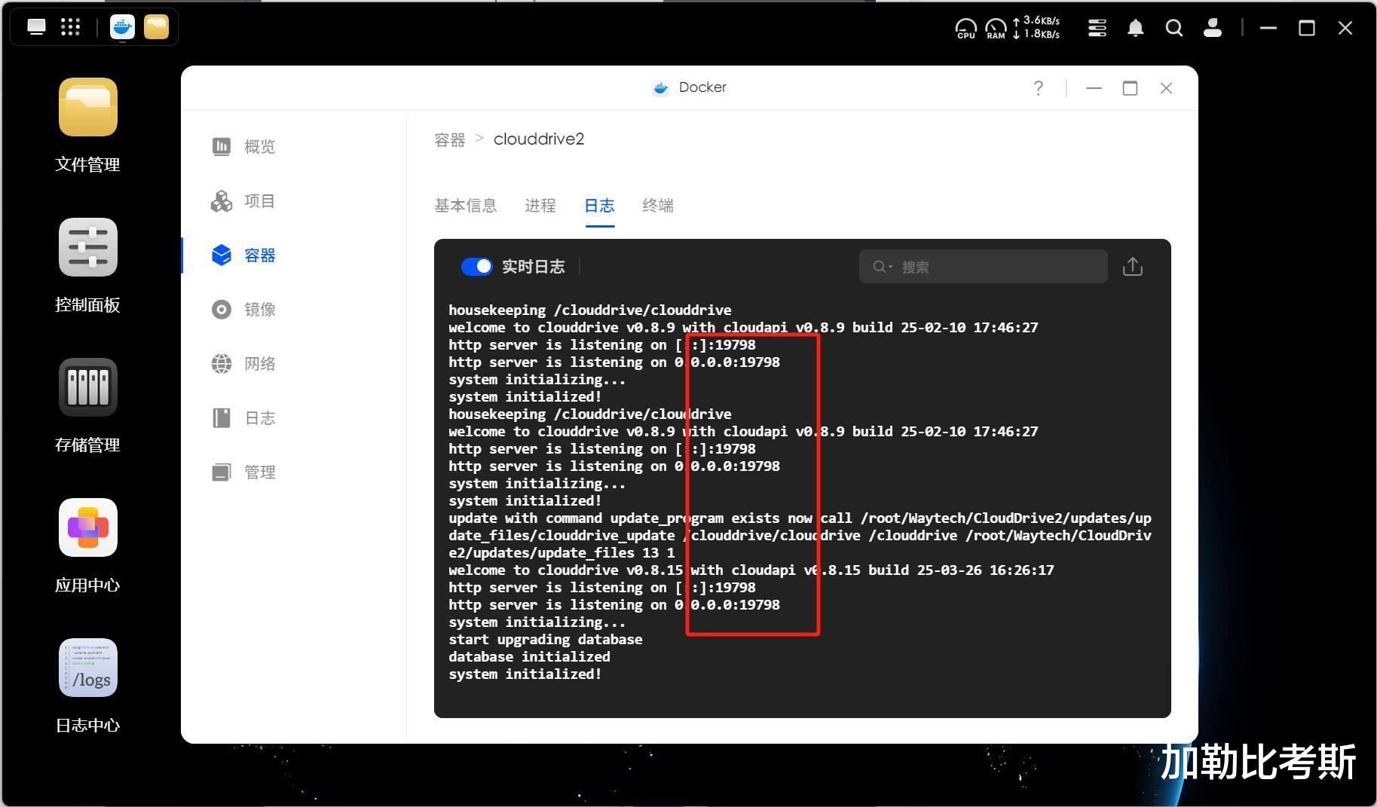Click log line starting 'welcome to clouddrive v0.8.15'

(x=751, y=570)
